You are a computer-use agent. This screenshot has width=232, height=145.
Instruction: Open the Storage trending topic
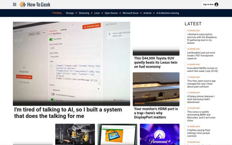[70, 13]
